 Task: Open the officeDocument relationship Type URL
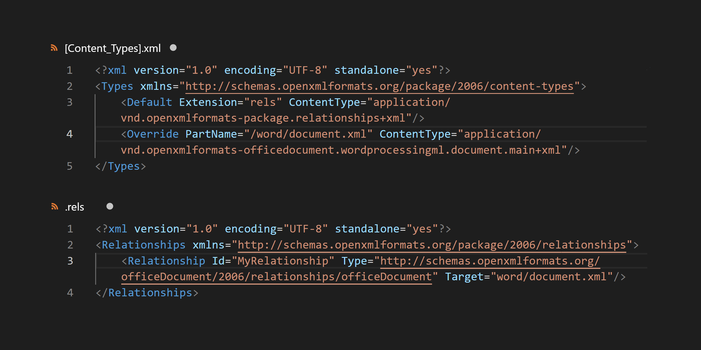click(490, 261)
